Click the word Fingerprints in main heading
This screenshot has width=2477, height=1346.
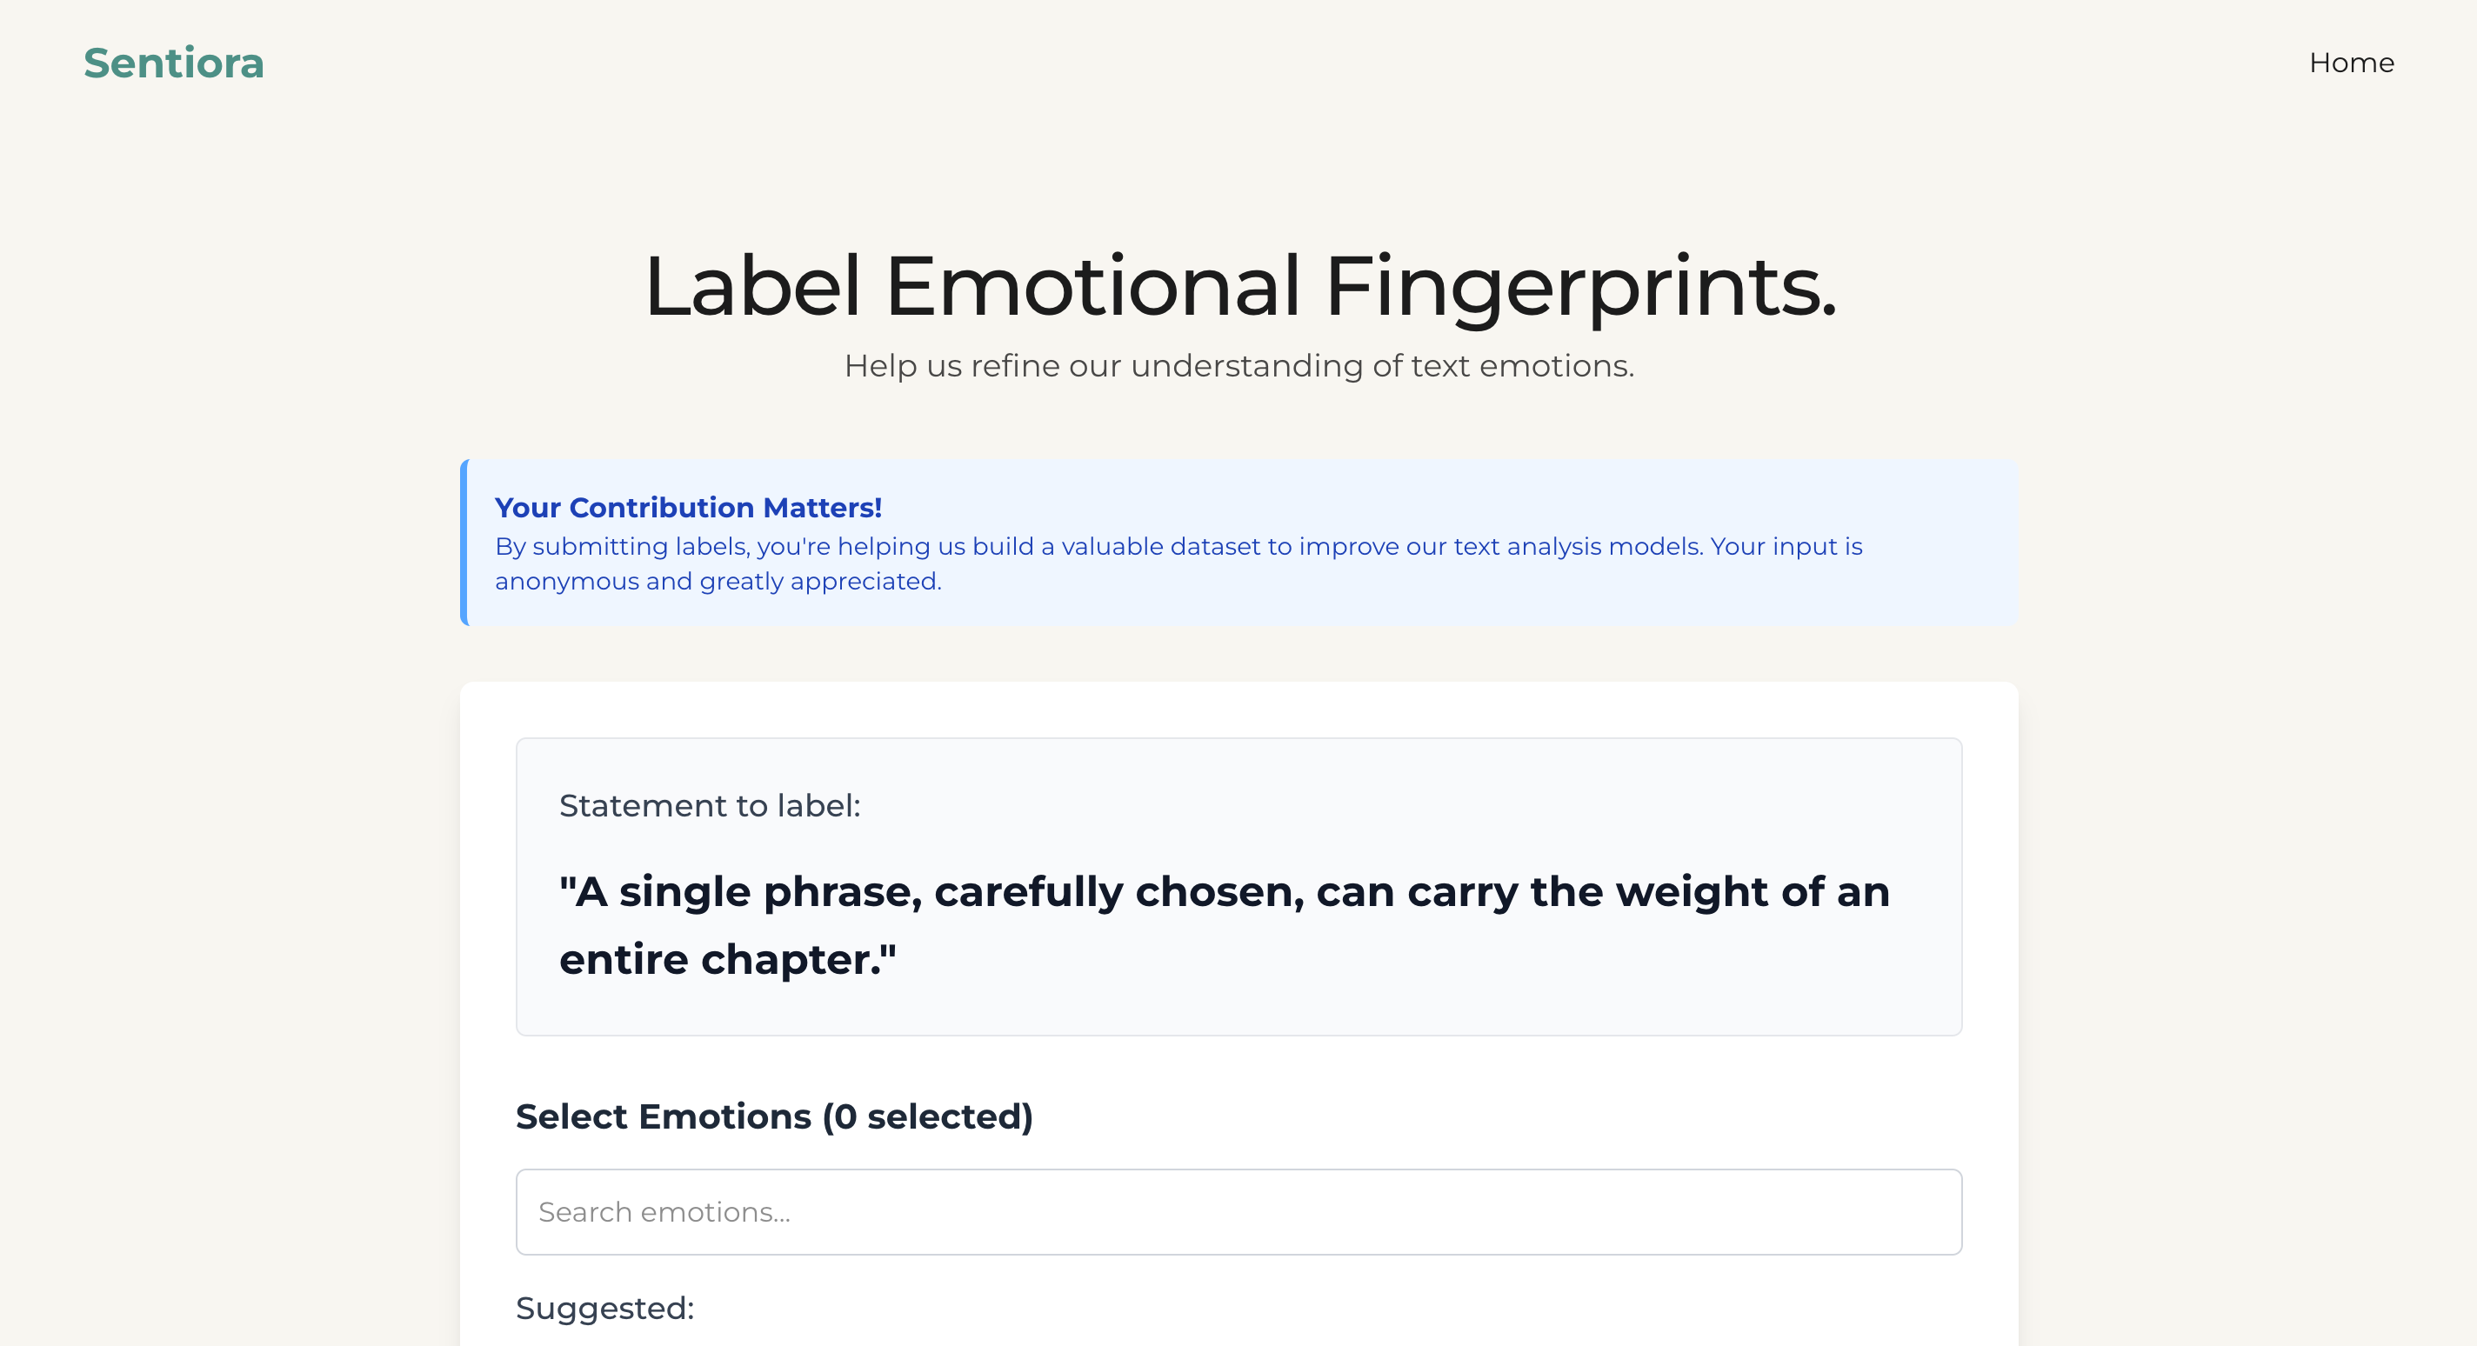(x=1581, y=287)
